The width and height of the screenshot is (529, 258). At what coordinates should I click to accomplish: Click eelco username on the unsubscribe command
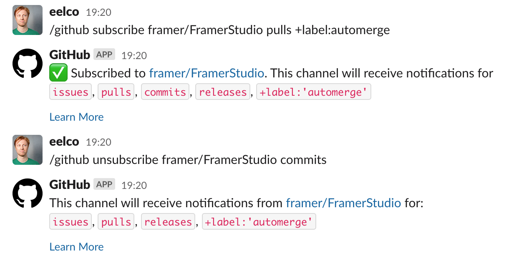click(64, 141)
